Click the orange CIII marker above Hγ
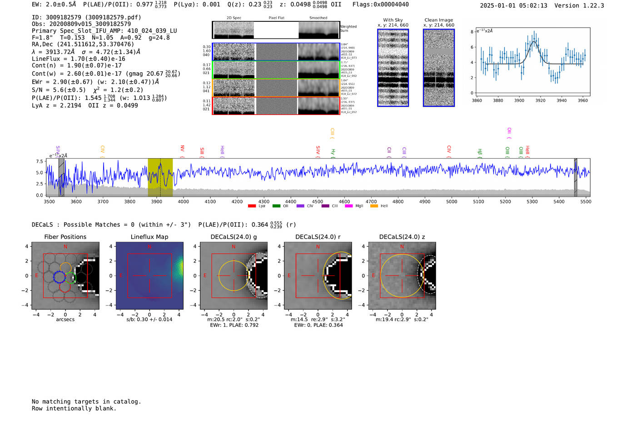Viewport: 636px width, 433px height. point(333,134)
